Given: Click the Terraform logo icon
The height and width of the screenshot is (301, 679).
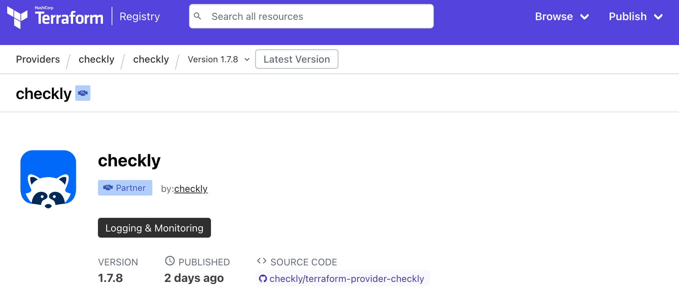Looking at the screenshot, I should pyautogui.click(x=17, y=17).
